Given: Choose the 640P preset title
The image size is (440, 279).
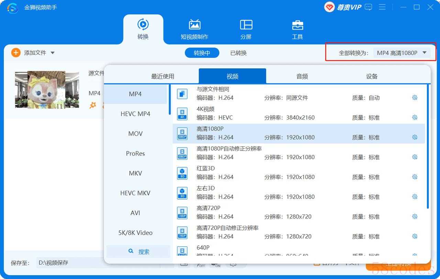Looking at the screenshot, I should [203, 247].
